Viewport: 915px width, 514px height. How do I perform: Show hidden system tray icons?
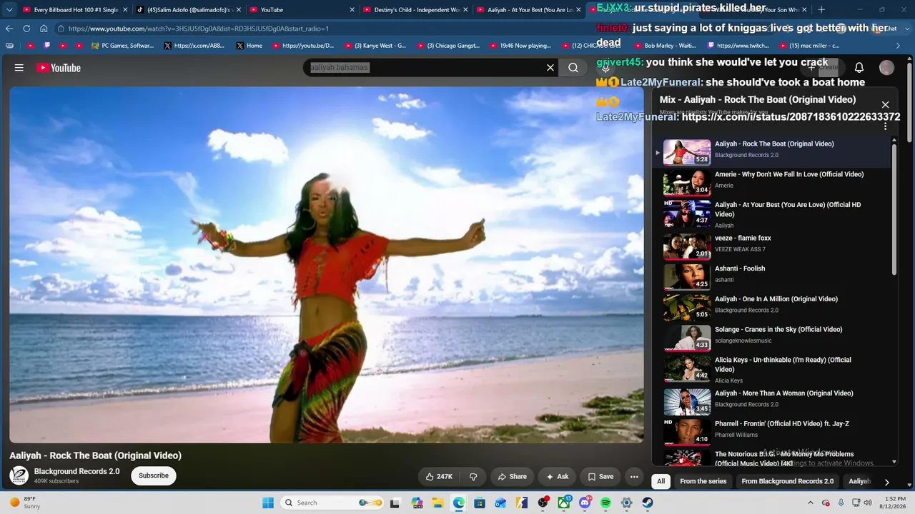tap(812, 503)
